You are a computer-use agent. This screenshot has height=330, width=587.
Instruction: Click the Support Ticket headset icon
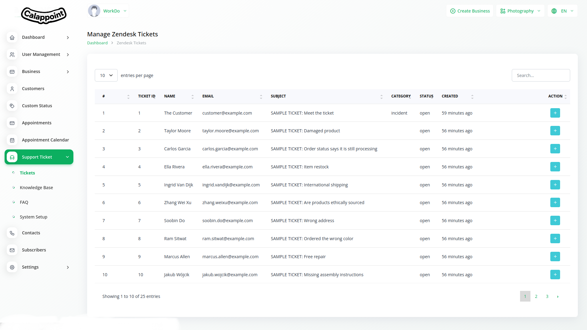12,157
